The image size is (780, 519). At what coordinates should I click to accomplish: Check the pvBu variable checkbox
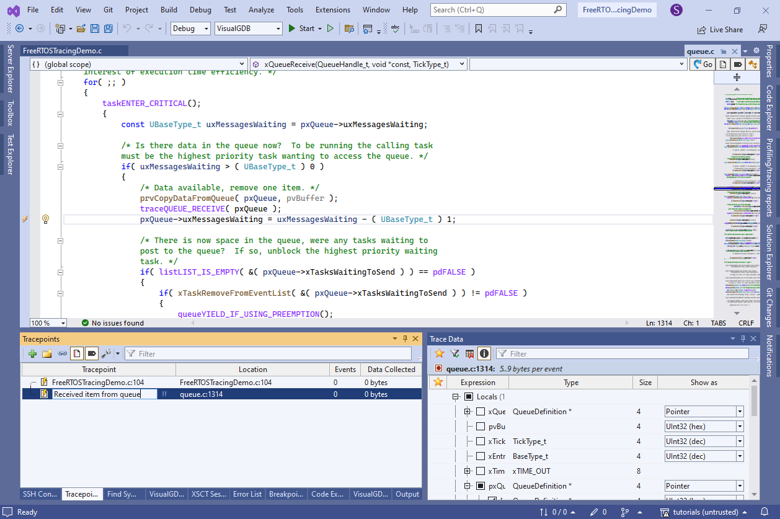[481, 427]
